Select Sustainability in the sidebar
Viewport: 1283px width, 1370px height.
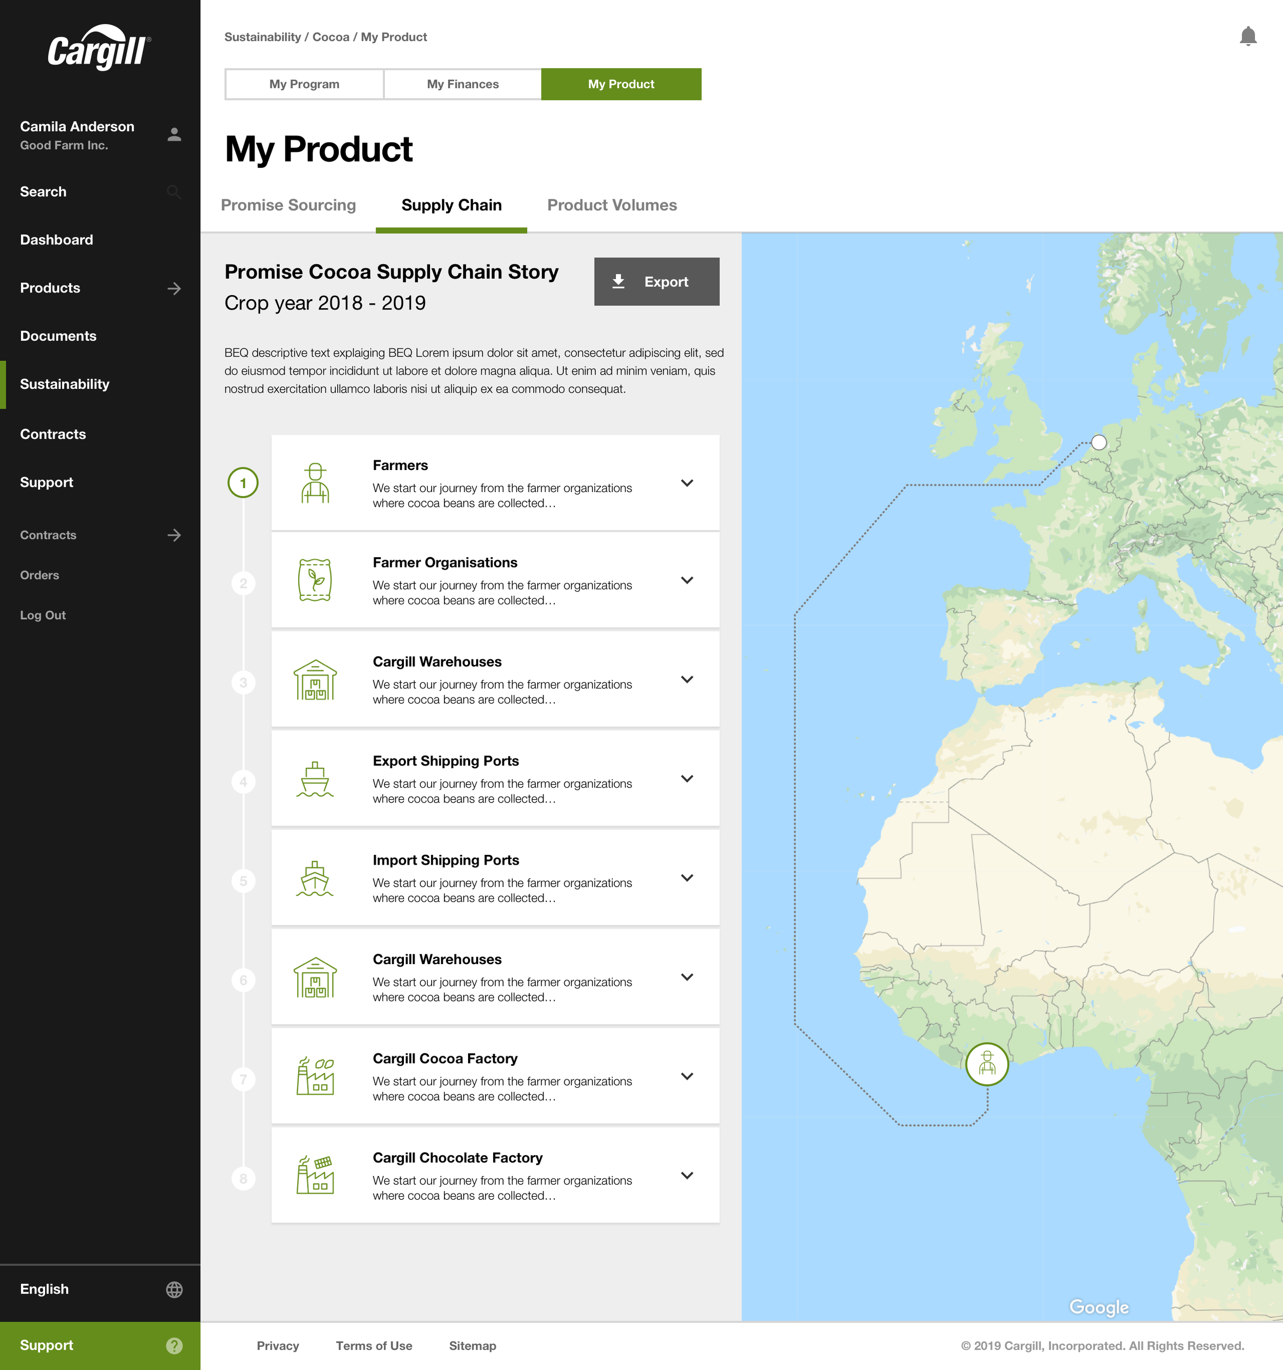(65, 384)
